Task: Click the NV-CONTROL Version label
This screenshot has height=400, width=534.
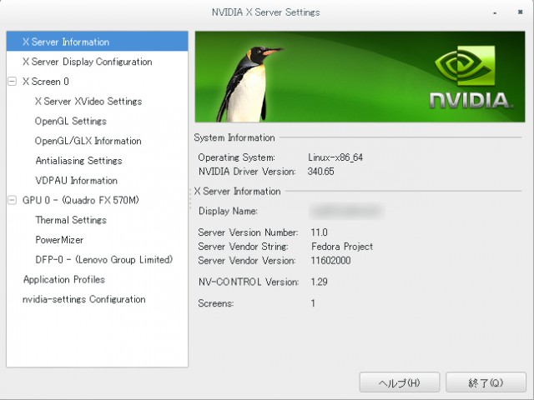Action: tap(249, 282)
